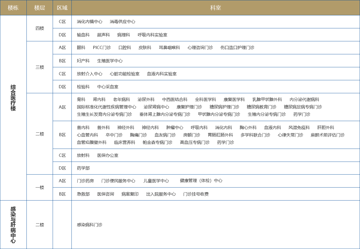Click the 一楼 floor cell
Screen dimensions: 360x249
tap(40, 188)
